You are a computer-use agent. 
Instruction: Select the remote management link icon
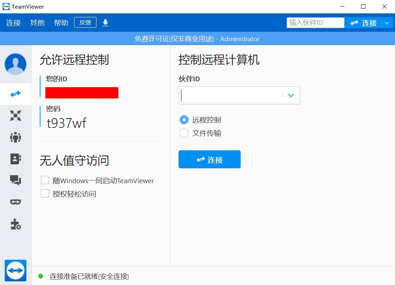pyautogui.click(x=15, y=202)
